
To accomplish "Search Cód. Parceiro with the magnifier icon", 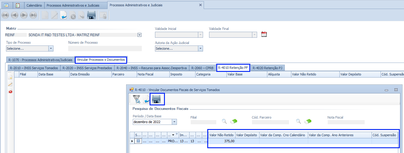I will tap(298, 122).
